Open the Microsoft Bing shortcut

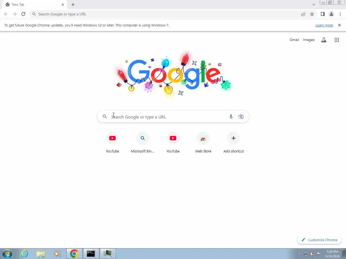tap(143, 143)
